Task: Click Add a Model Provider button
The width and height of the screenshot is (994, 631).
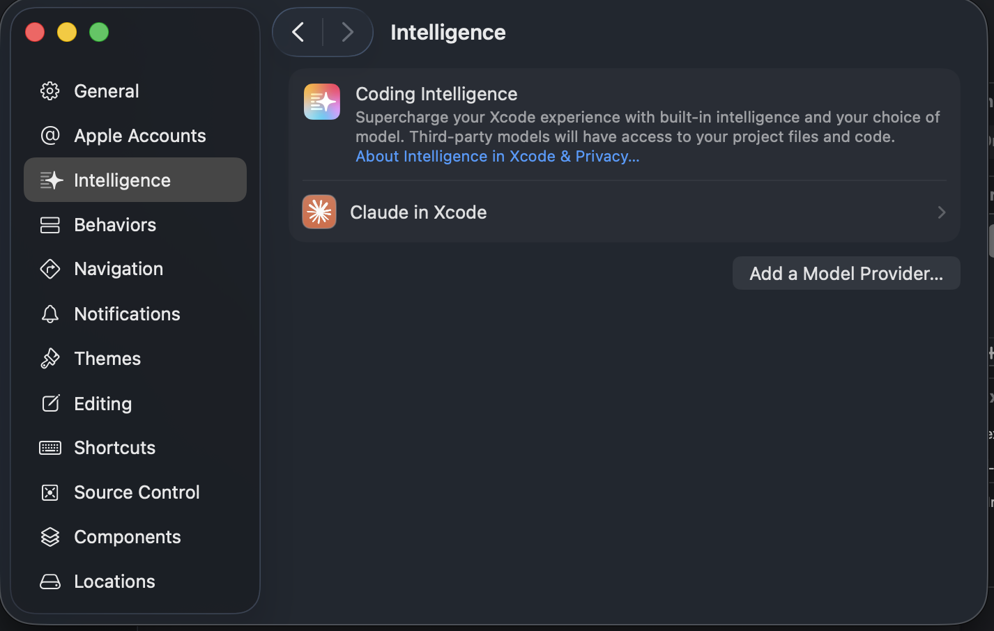Action: tap(846, 274)
